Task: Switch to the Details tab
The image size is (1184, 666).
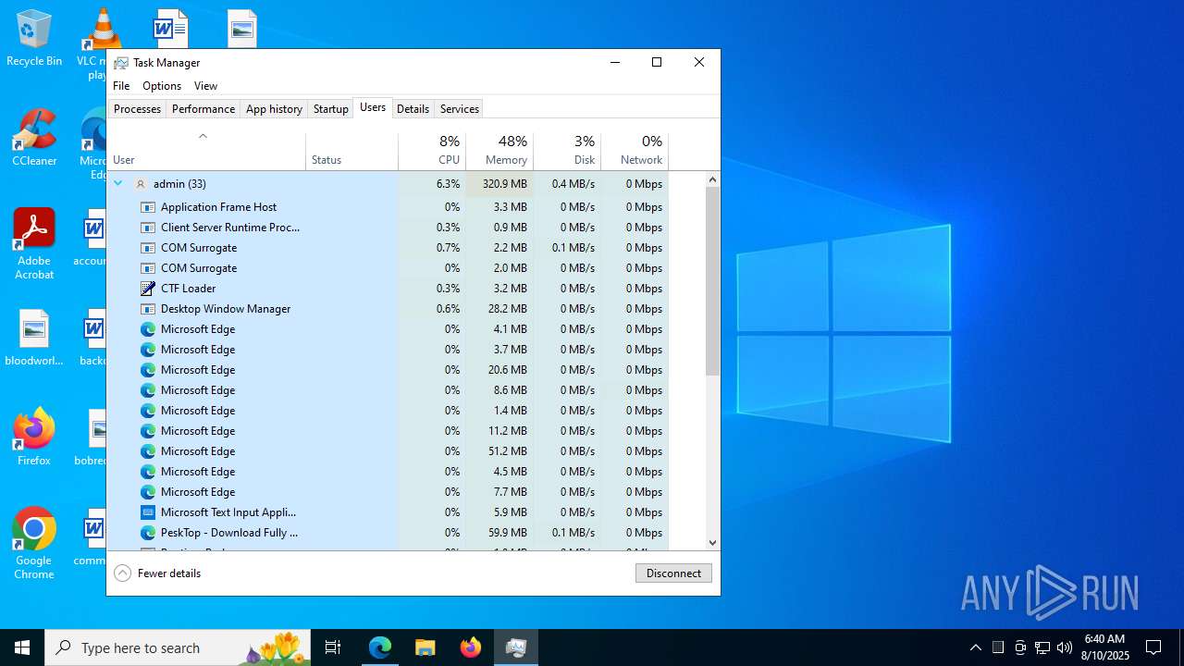Action: 413,109
